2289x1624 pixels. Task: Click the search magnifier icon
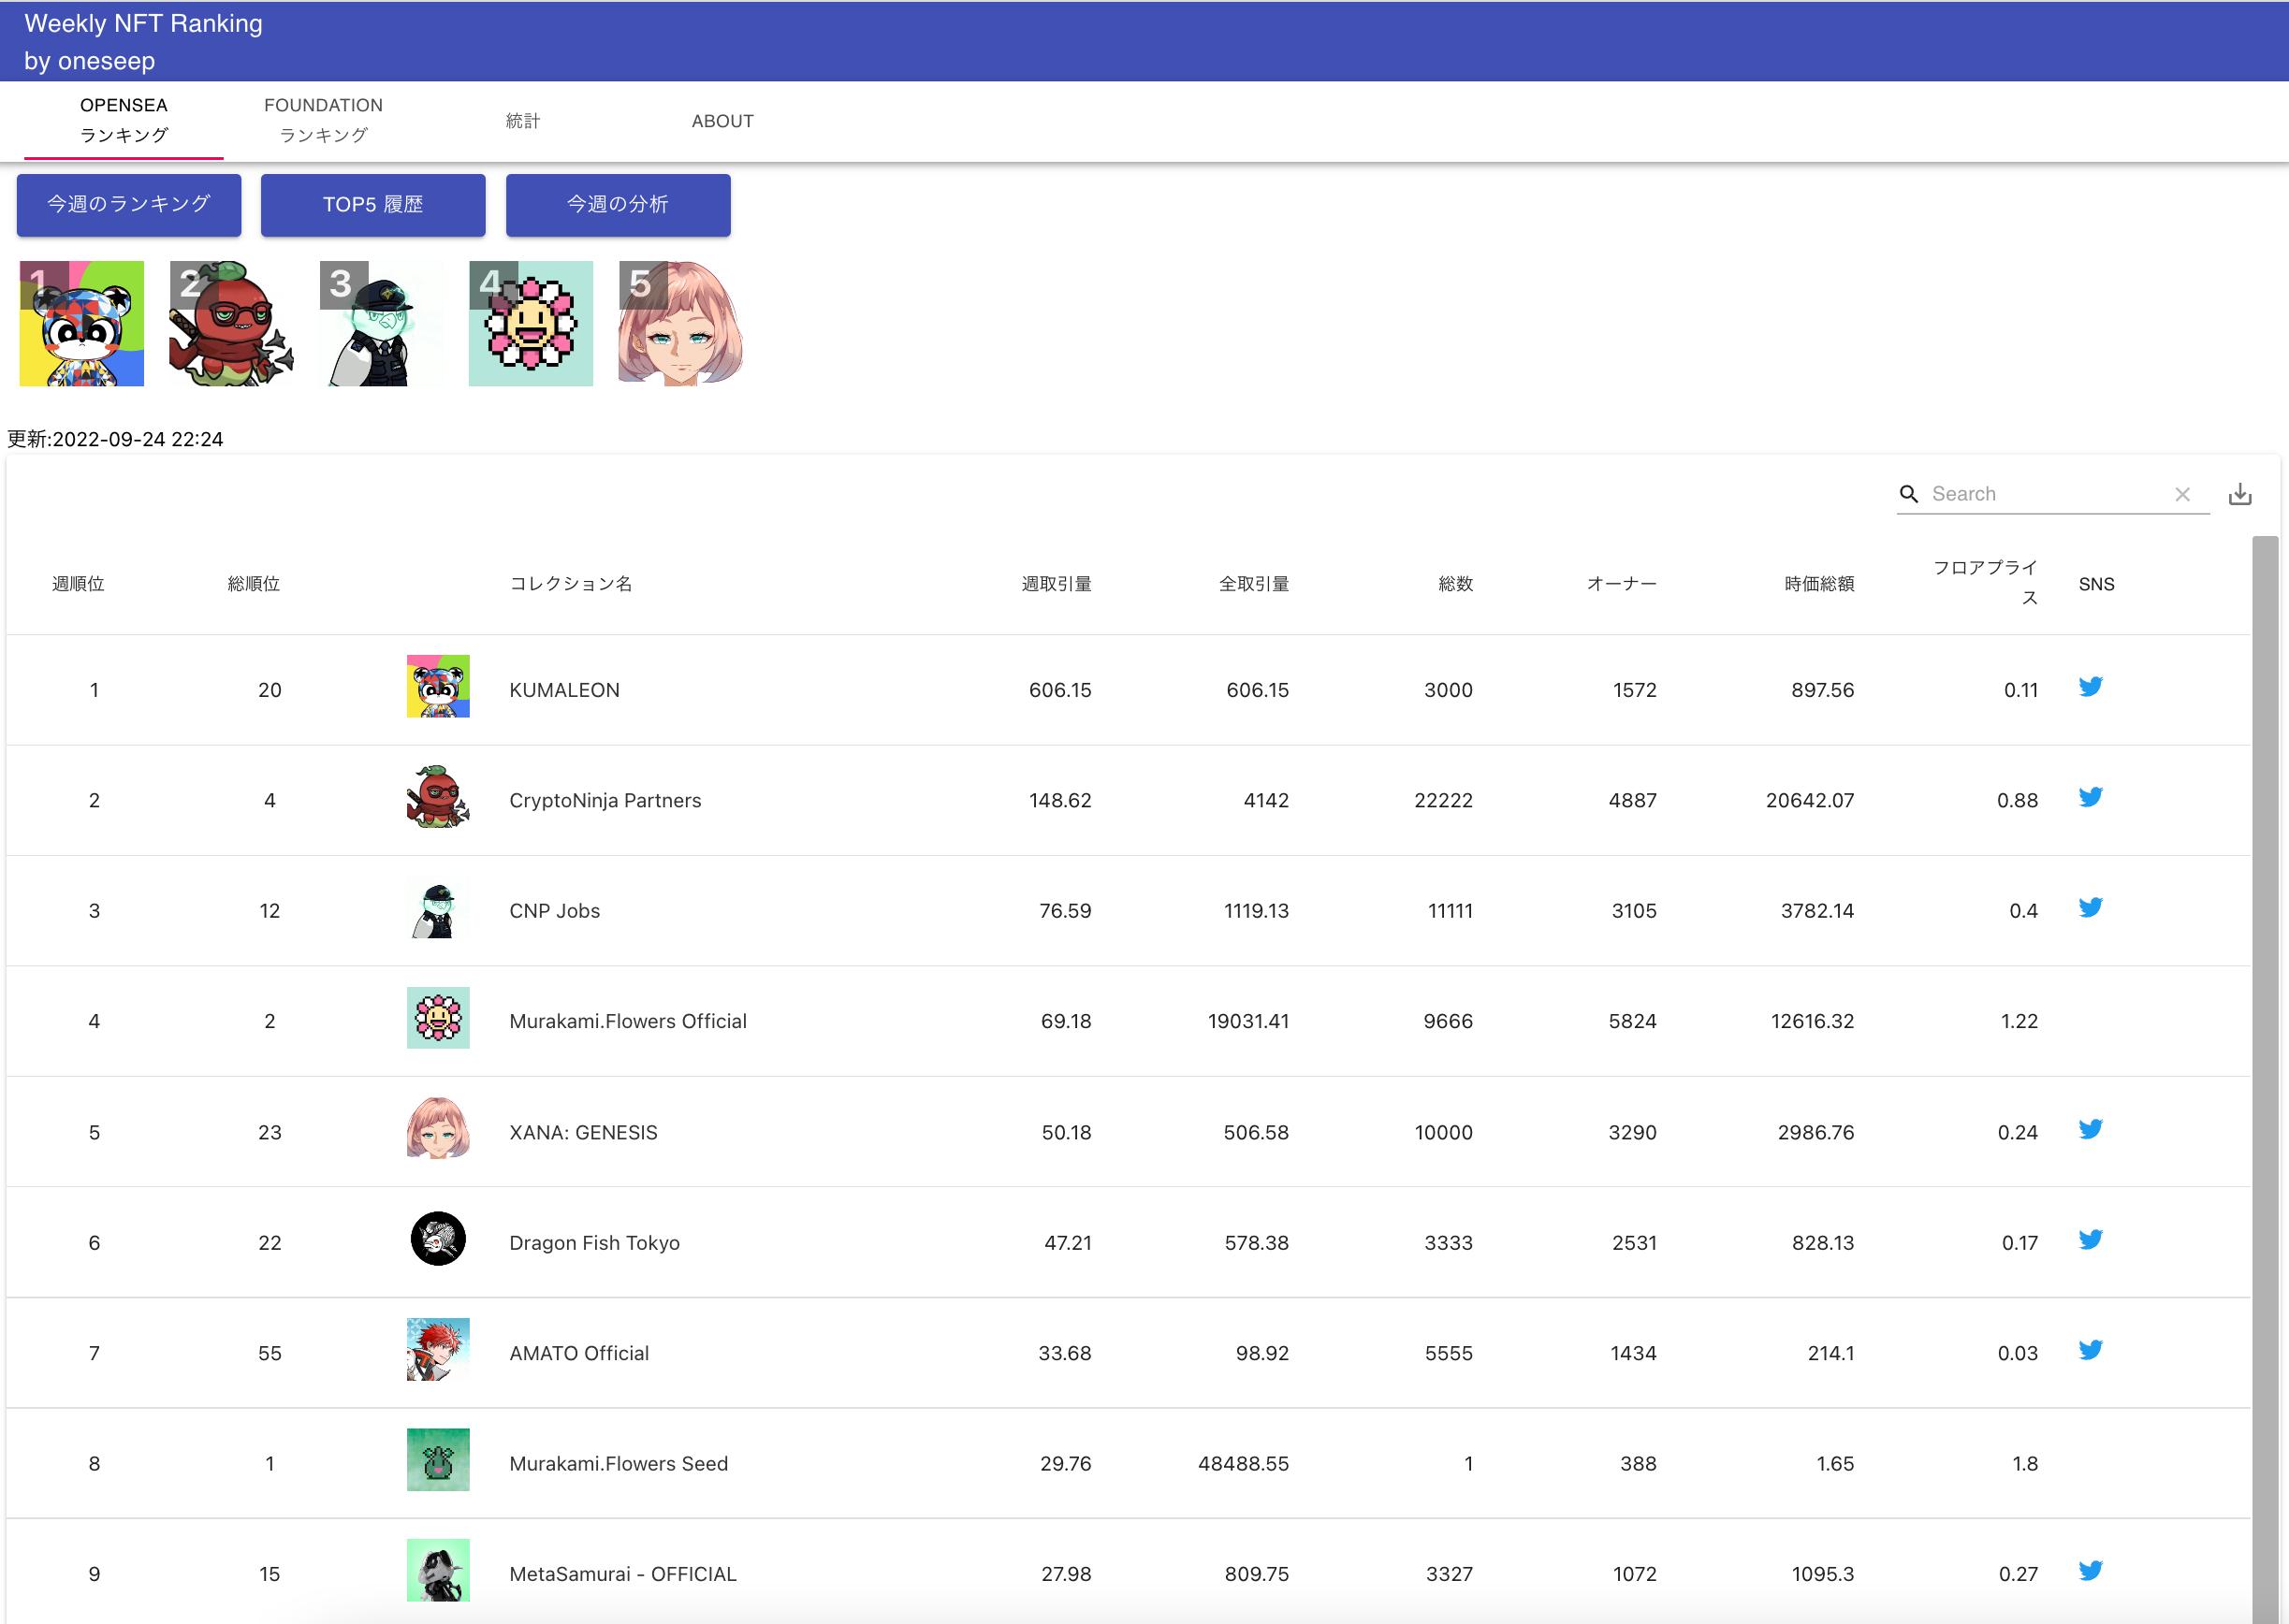pos(1909,494)
